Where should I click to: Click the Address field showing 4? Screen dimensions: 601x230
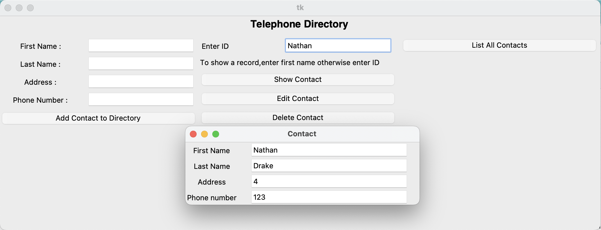pyautogui.click(x=329, y=181)
